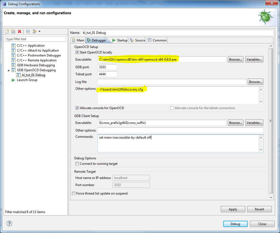
Task: Open the filter toolbar dropdown arrow
Action: (39, 31)
